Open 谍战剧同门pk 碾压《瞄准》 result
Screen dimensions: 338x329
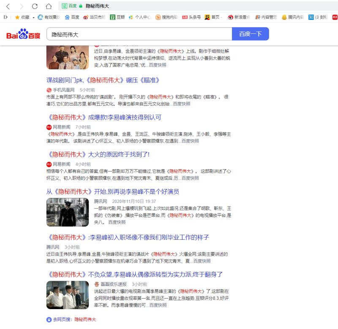[103, 80]
